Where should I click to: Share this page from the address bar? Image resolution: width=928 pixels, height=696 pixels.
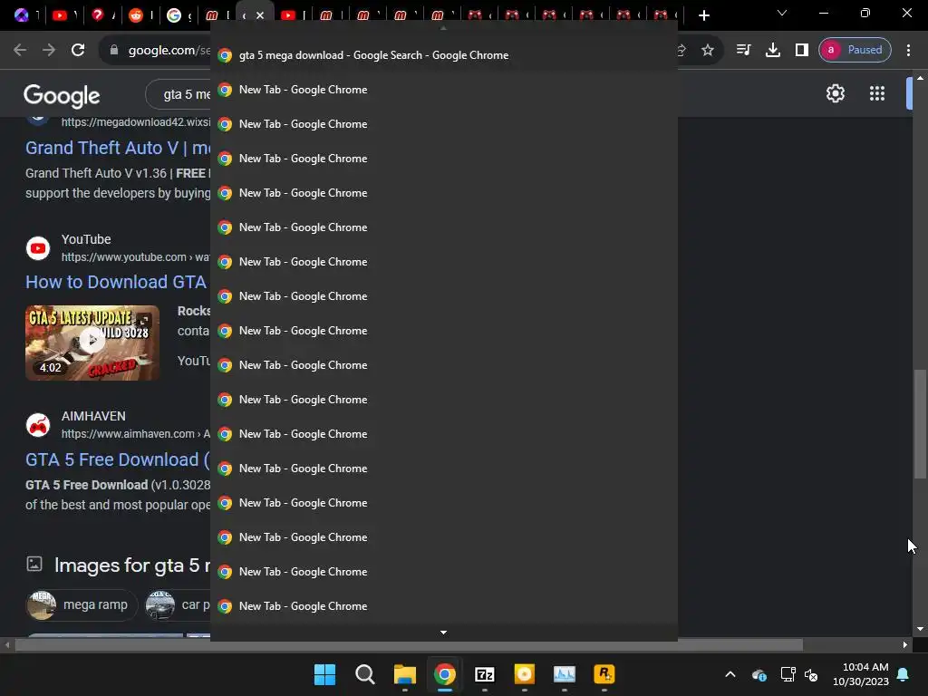(681, 51)
